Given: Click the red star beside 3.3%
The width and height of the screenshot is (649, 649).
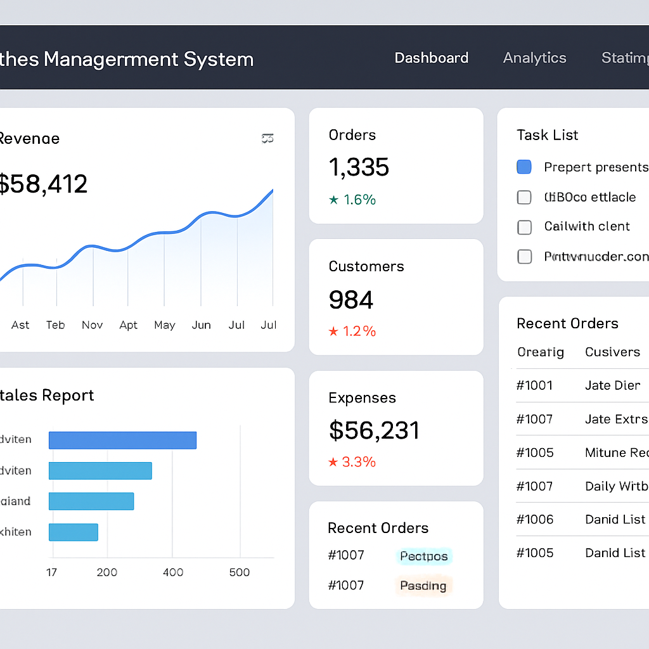Looking at the screenshot, I should [x=333, y=462].
